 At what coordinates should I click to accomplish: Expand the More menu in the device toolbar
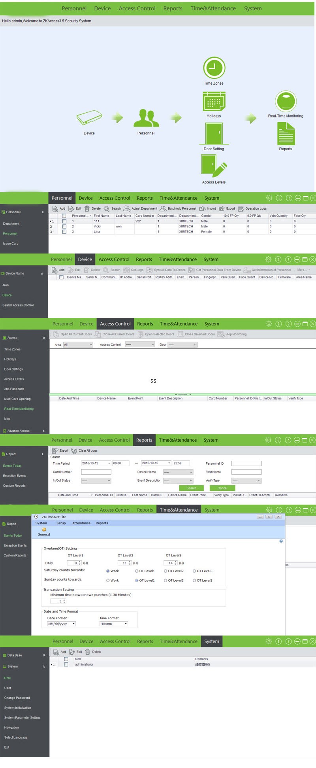coord(303,270)
